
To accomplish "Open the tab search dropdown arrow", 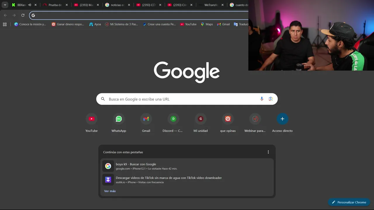I will [5, 5].
